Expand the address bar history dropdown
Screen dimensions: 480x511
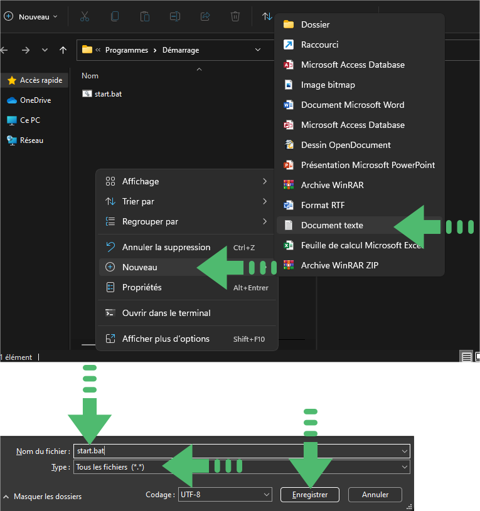tap(258, 50)
